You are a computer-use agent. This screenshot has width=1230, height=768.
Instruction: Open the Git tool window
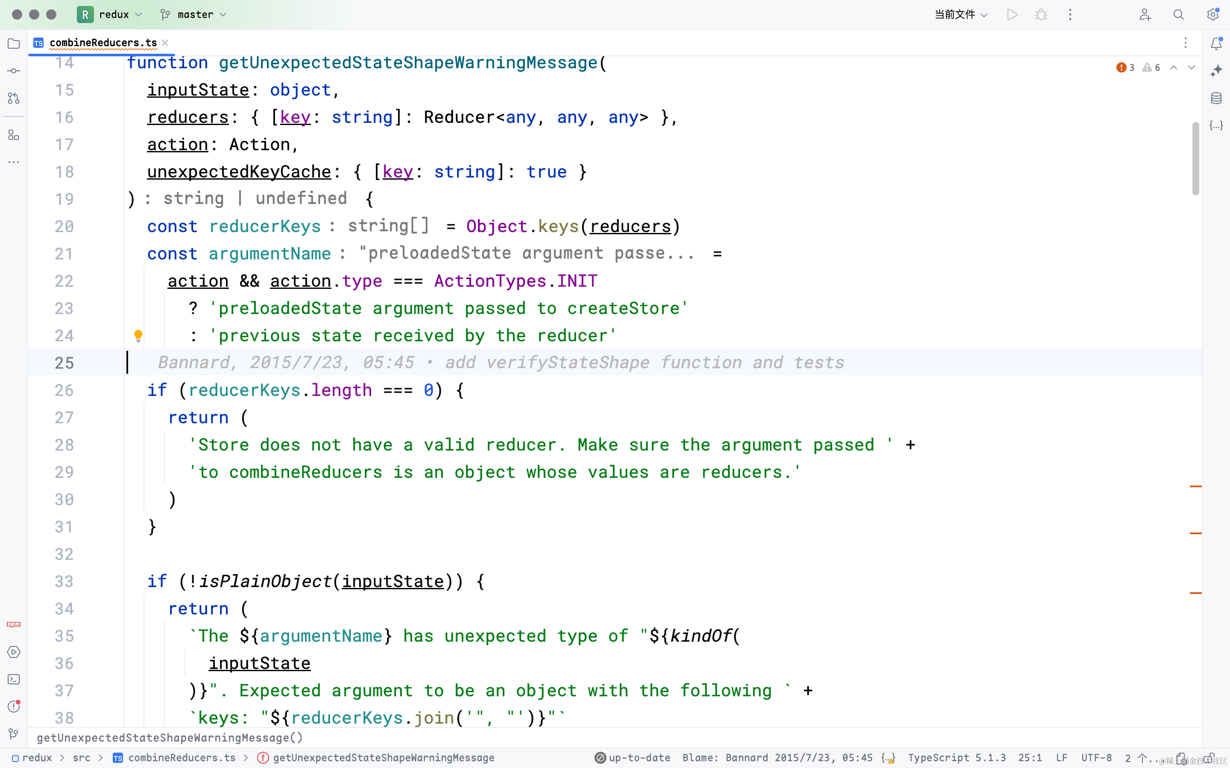coord(14,733)
